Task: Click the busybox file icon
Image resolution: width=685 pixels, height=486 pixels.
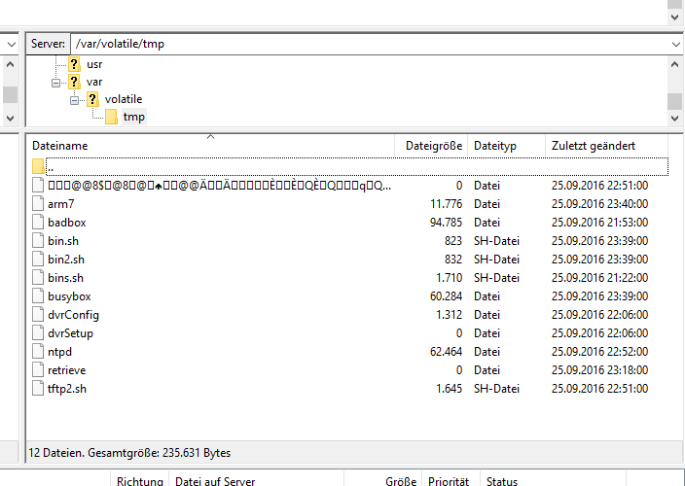Action: 38,296
